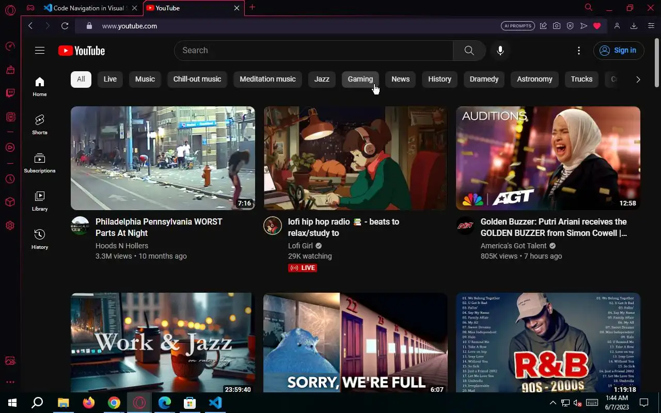Close the YouTube browser tab

tap(237, 8)
